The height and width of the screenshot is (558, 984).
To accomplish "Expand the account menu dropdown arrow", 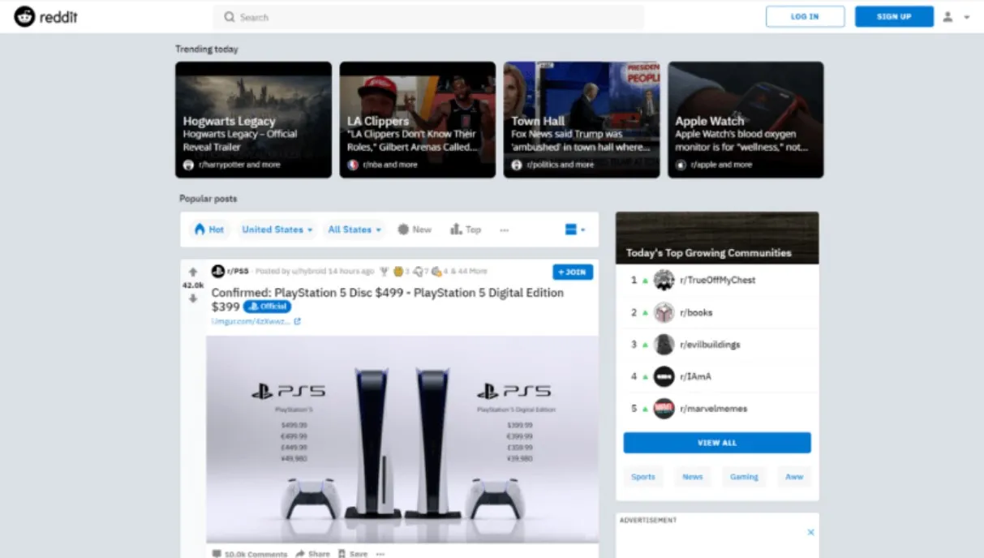I will coord(966,17).
